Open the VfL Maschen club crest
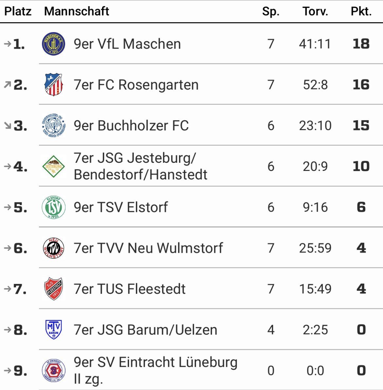 coord(53,44)
